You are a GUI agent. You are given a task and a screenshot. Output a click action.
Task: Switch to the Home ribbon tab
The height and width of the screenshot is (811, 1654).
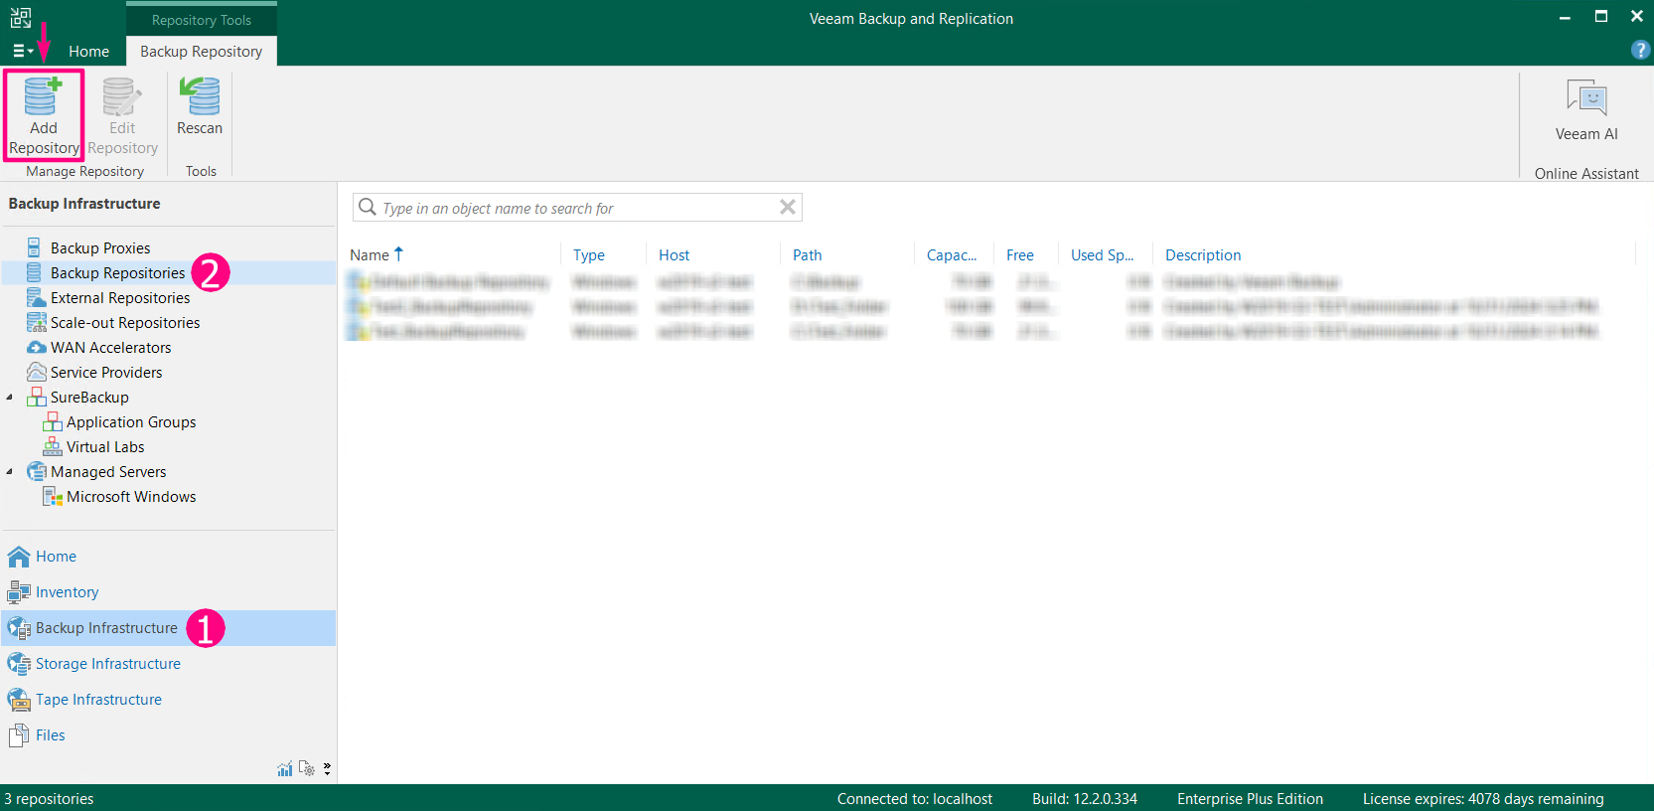pyautogui.click(x=88, y=52)
